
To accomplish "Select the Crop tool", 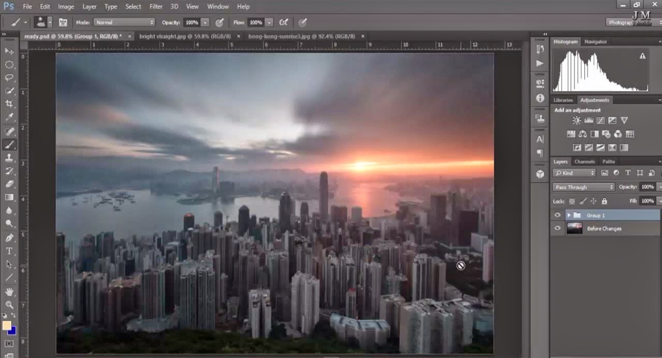I will 9,104.
